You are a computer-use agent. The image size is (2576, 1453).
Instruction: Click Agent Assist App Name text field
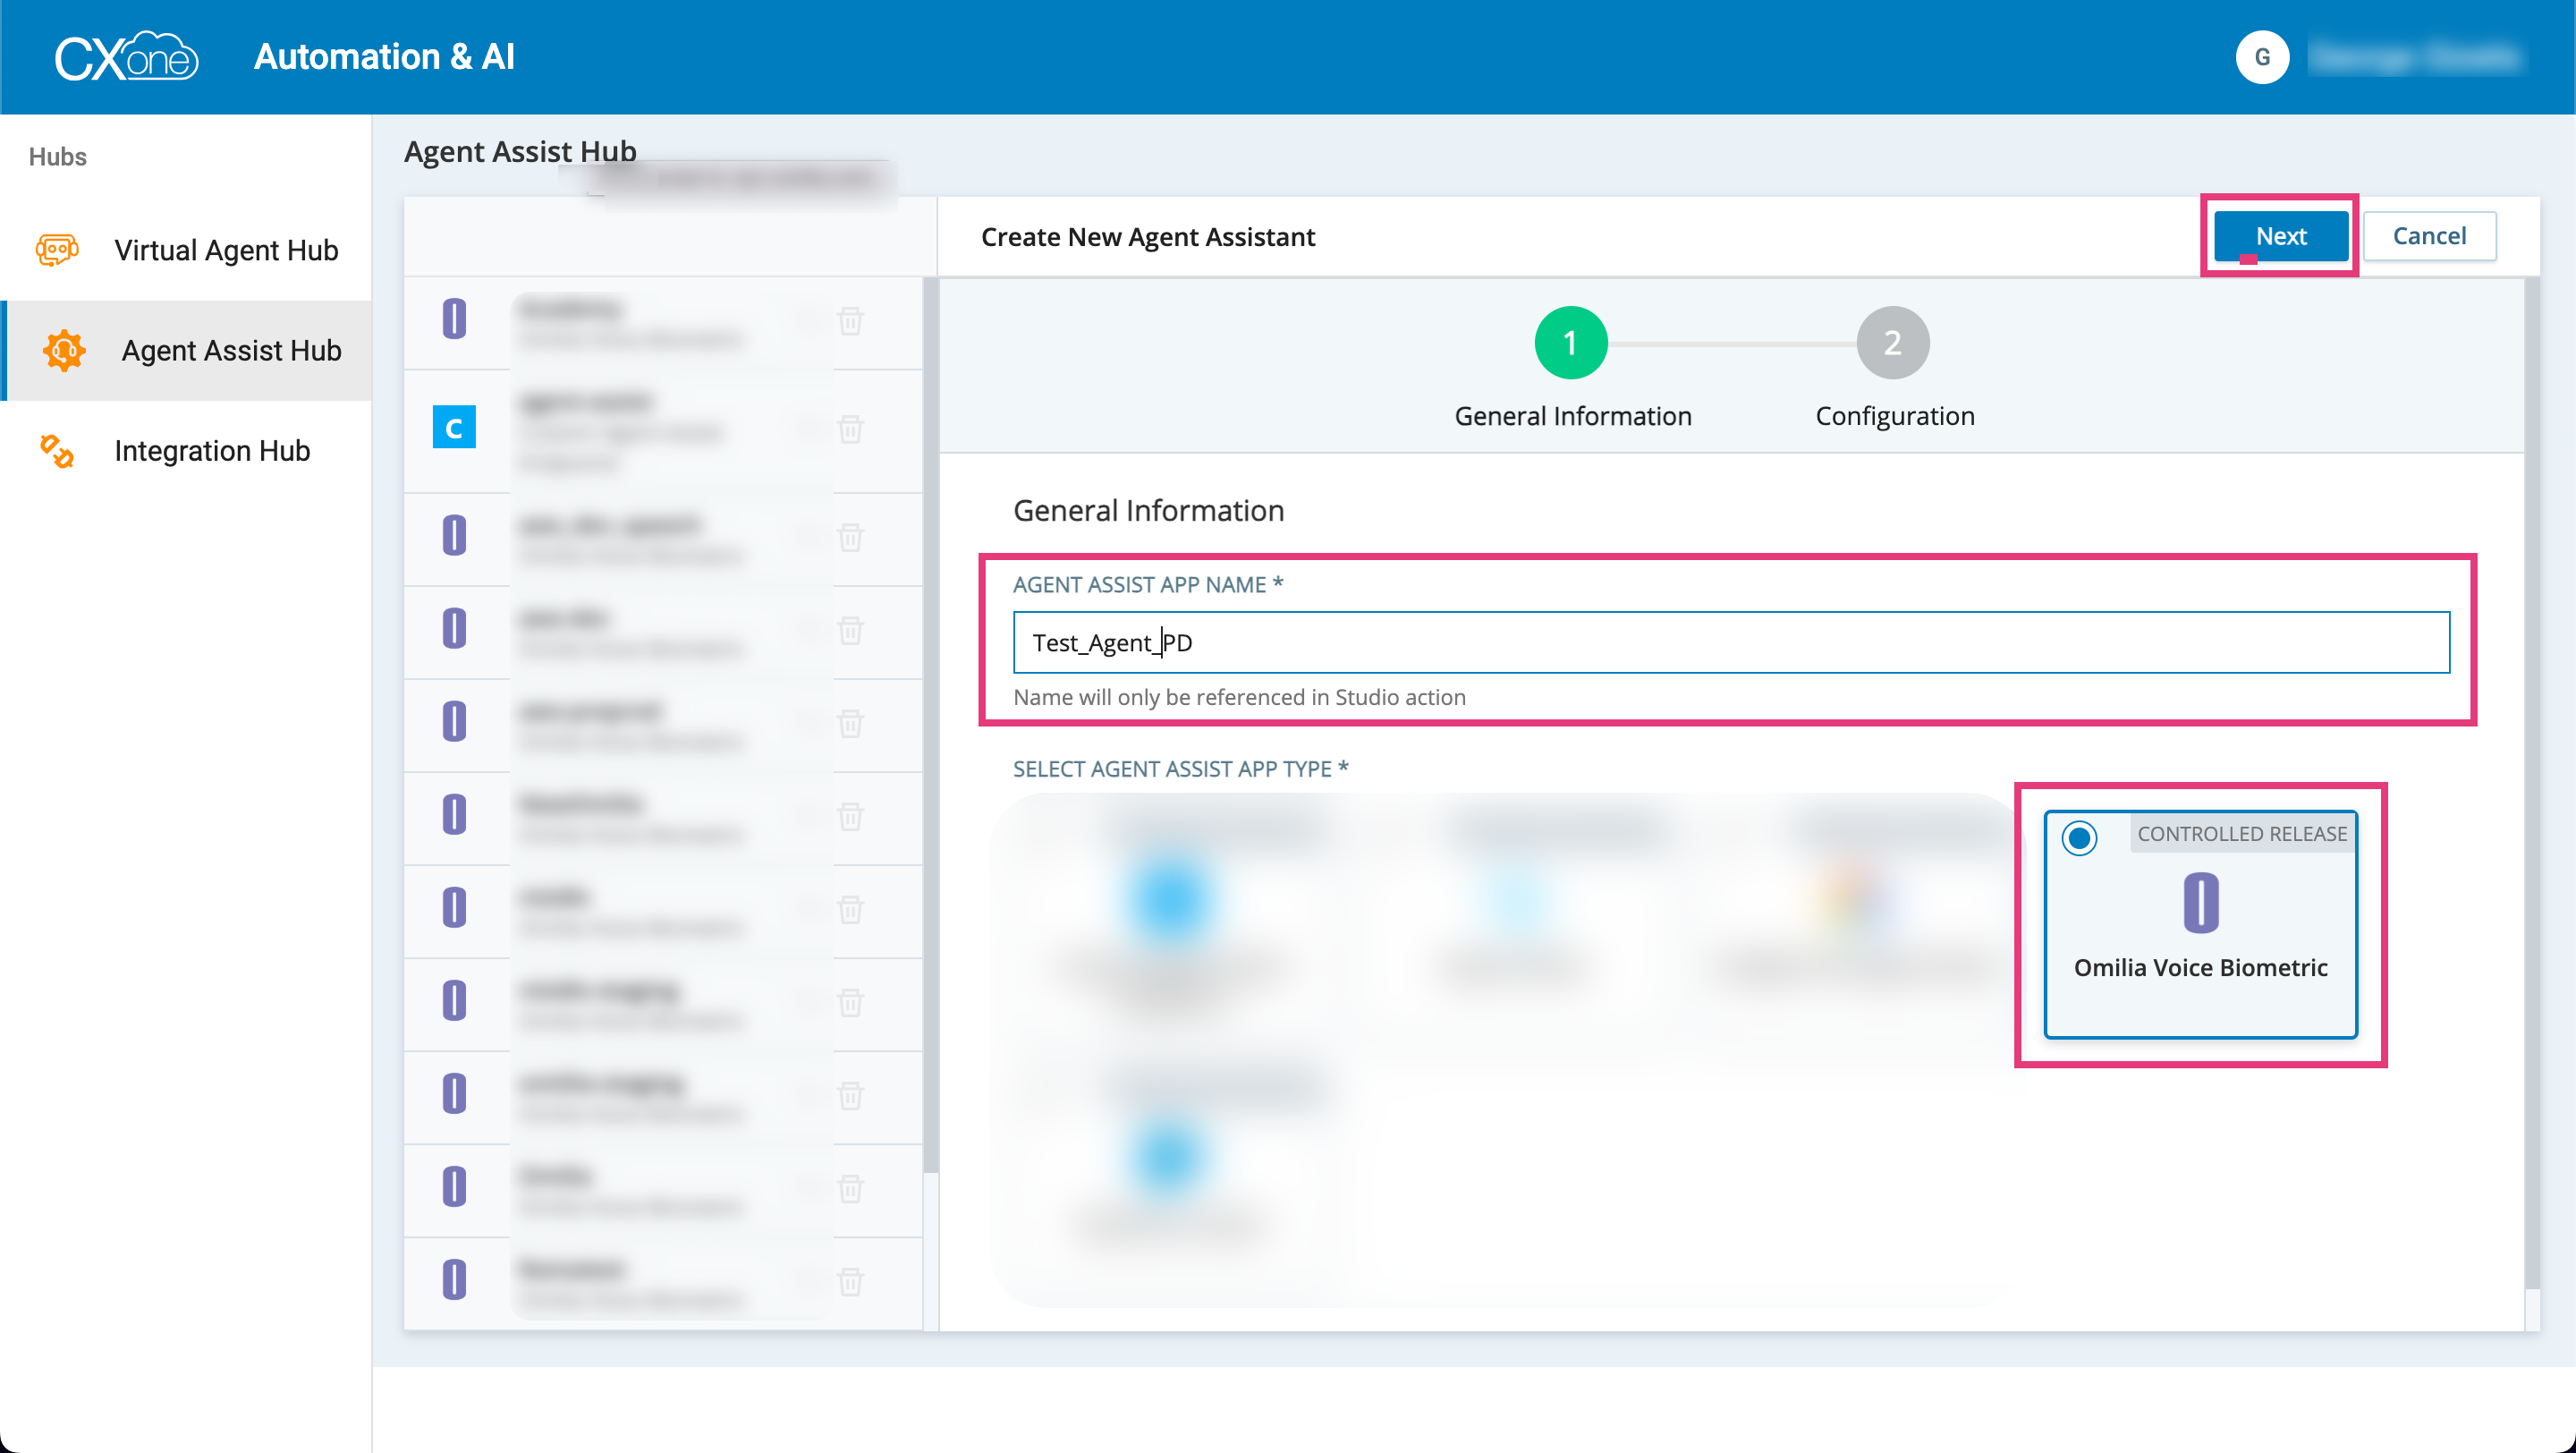(1730, 642)
